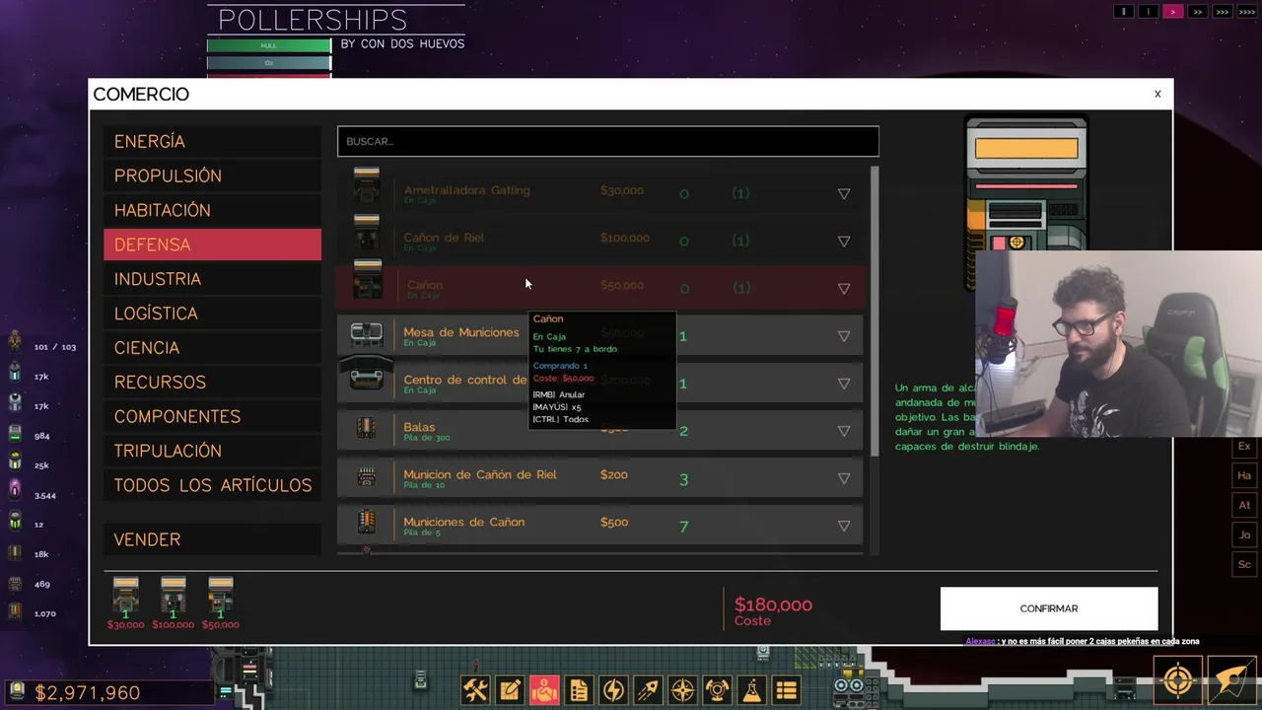This screenshot has height=710, width=1262.
Task: Open the TRIPULACIÓN category
Action: coord(212,451)
